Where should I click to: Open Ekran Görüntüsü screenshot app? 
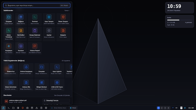point(11,85)
